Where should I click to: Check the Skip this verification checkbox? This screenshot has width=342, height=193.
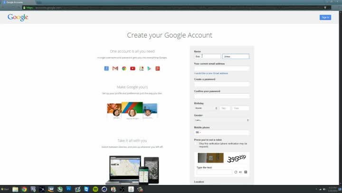[x=196, y=144]
